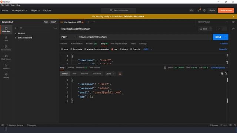Select the none body type
The width and height of the screenshot is (237, 133).
(x=64, y=49)
